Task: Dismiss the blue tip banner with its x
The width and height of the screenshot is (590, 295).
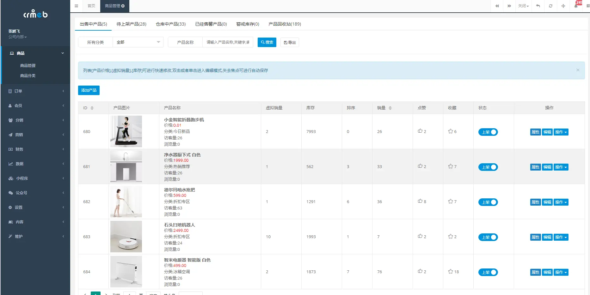Action: (x=578, y=70)
